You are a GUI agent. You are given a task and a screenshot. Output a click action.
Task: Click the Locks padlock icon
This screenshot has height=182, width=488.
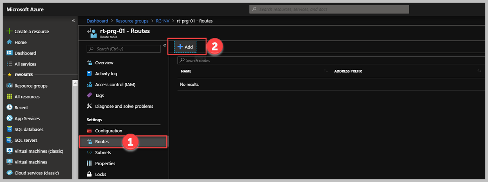tap(89, 174)
